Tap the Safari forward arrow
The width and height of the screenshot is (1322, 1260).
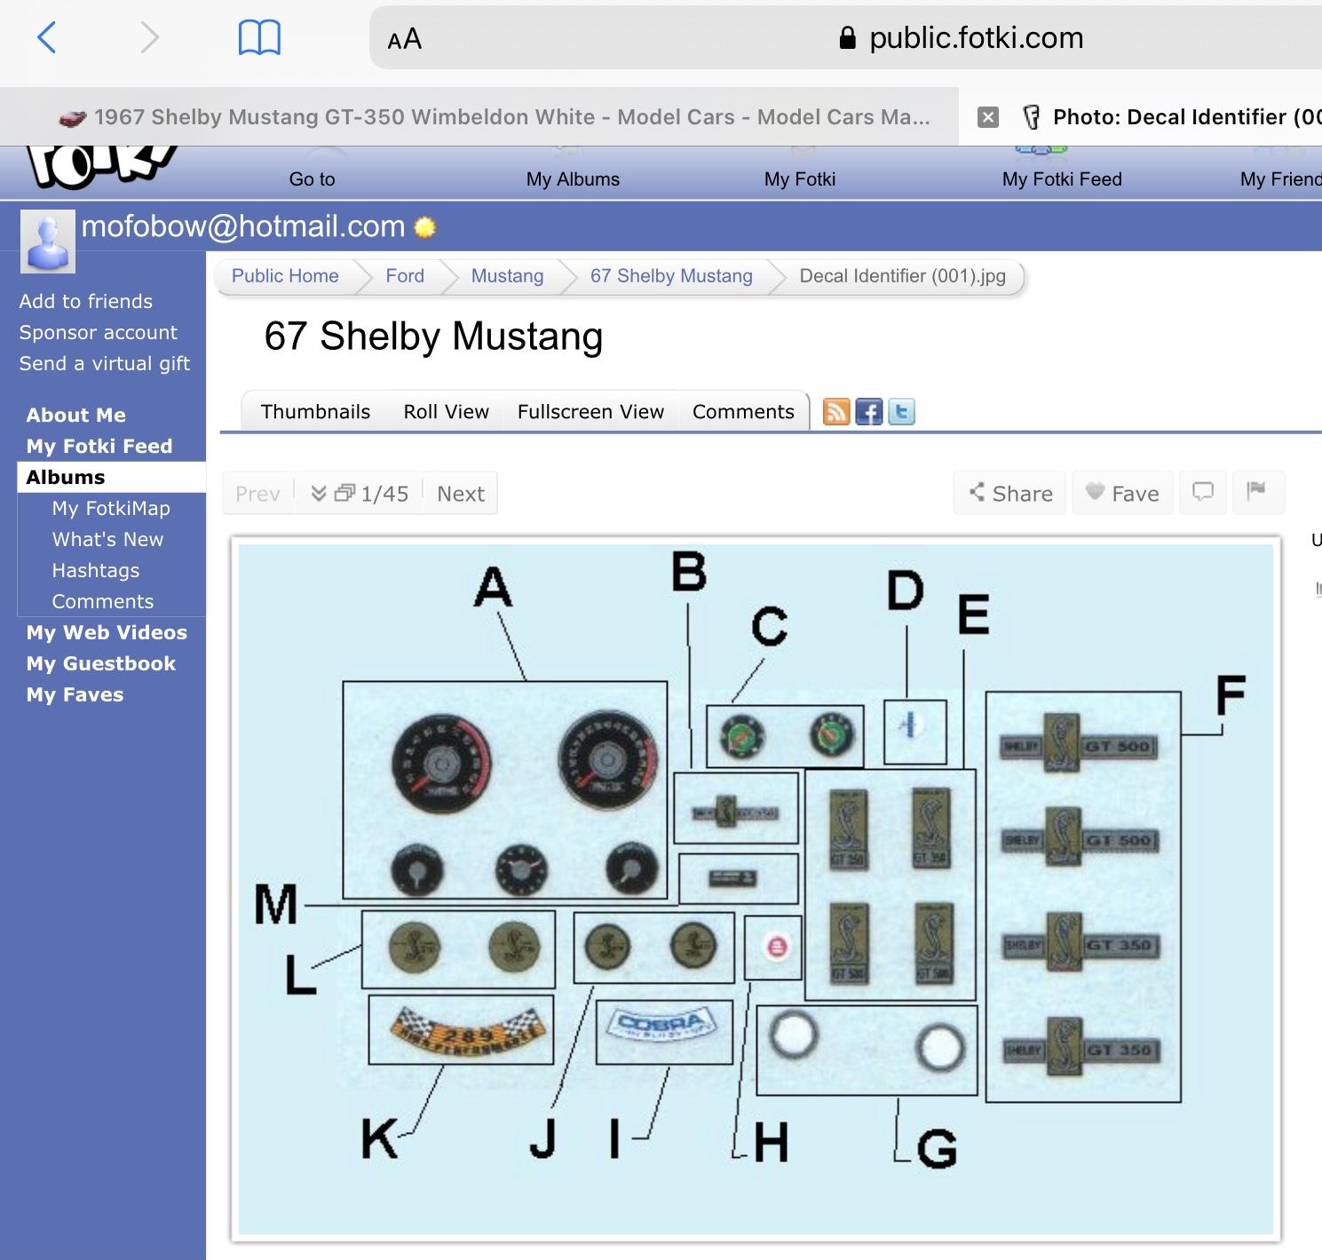coord(149,37)
